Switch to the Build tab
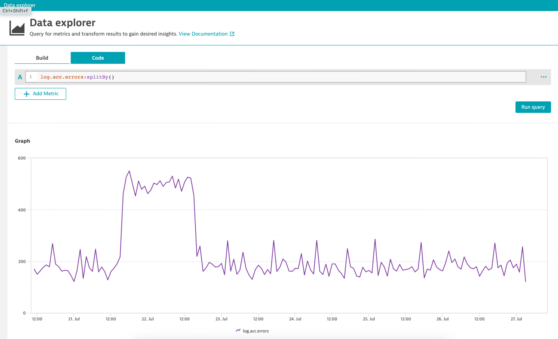Image resolution: width=558 pixels, height=339 pixels. click(42, 57)
